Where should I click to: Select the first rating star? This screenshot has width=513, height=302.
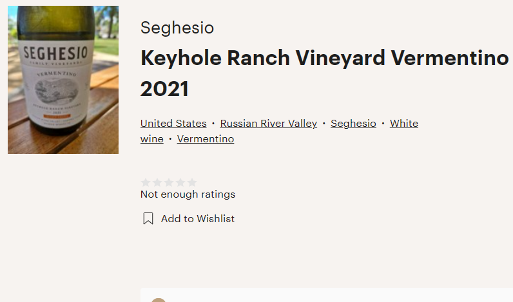[x=145, y=182]
